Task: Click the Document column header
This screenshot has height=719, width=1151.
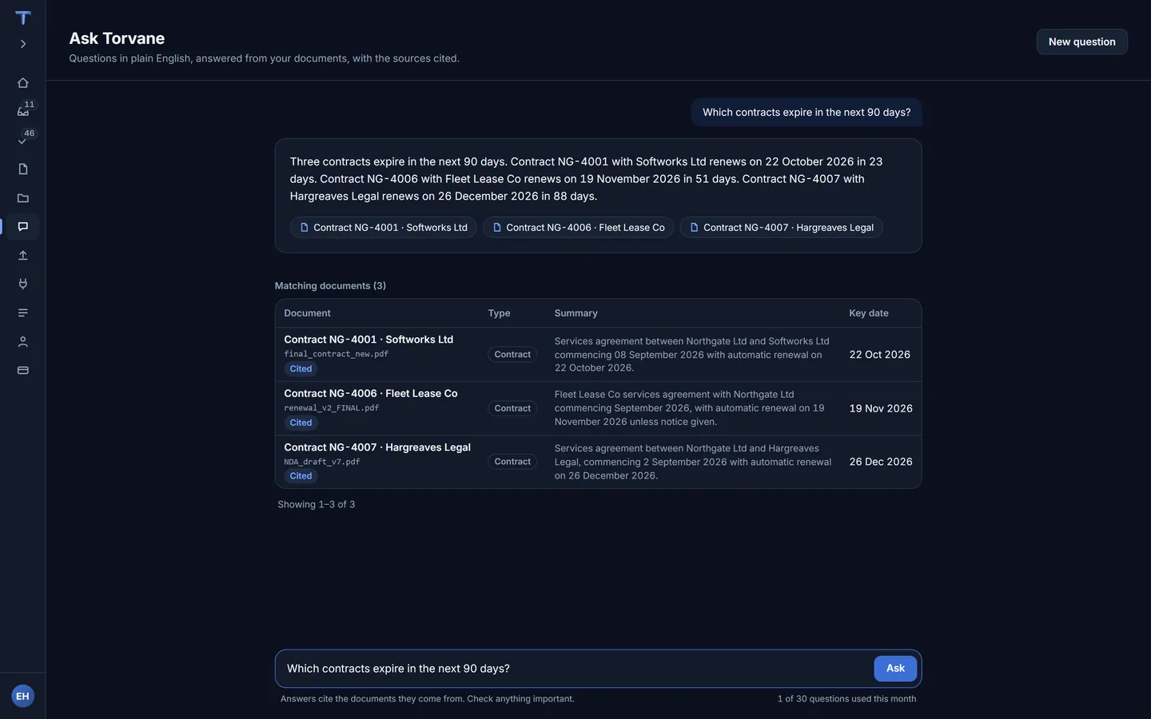Action: pos(307,313)
